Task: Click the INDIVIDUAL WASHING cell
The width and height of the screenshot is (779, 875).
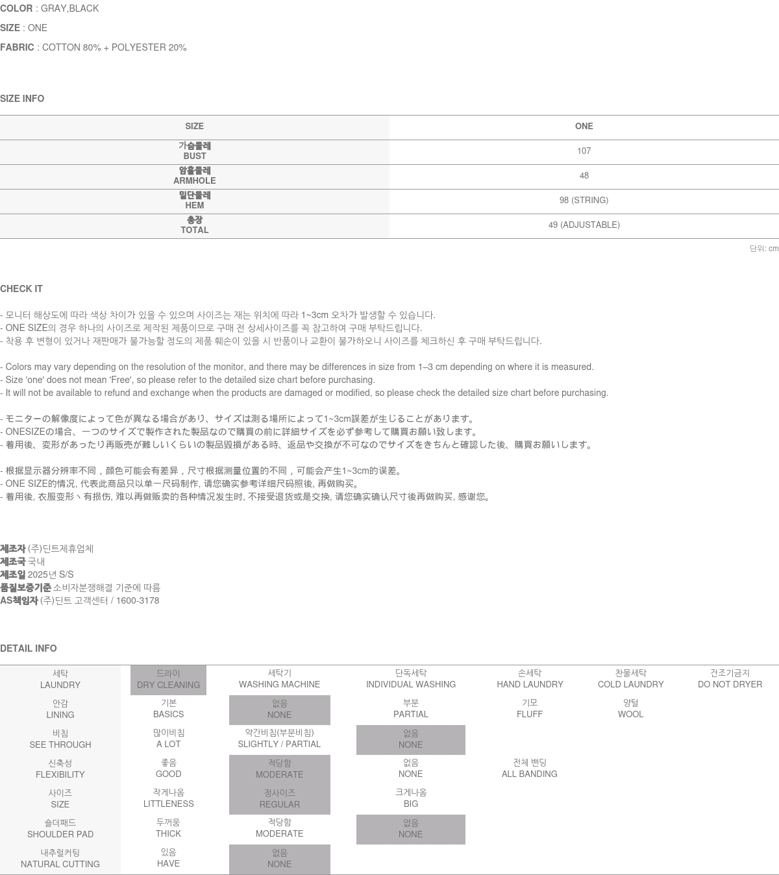Action: tap(411, 679)
